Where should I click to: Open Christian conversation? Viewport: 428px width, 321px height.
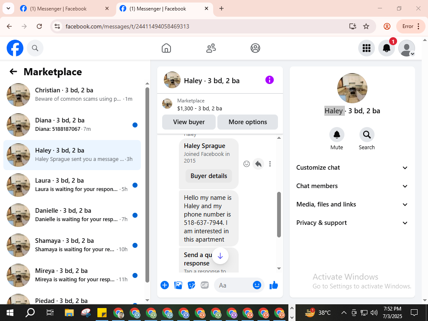[72, 95]
